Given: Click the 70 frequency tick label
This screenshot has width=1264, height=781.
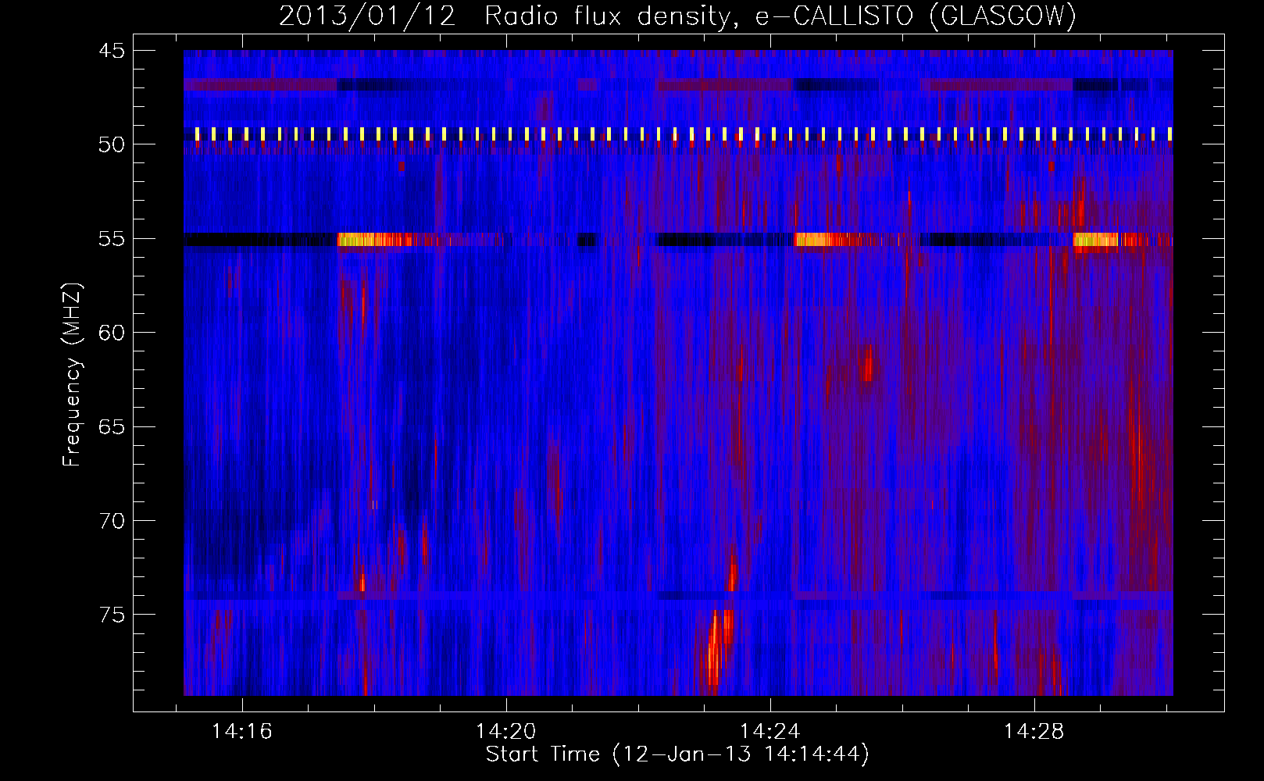Looking at the screenshot, I should (x=112, y=521).
